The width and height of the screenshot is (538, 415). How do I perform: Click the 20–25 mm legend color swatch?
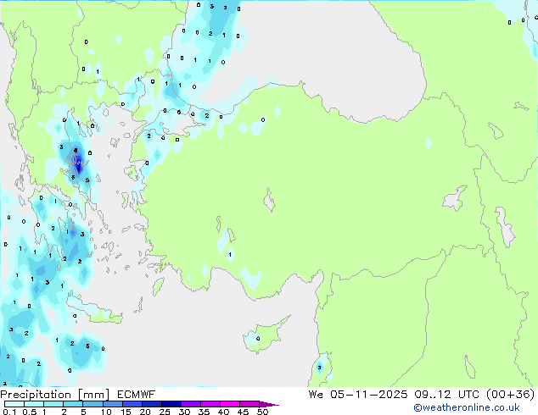(x=151, y=404)
